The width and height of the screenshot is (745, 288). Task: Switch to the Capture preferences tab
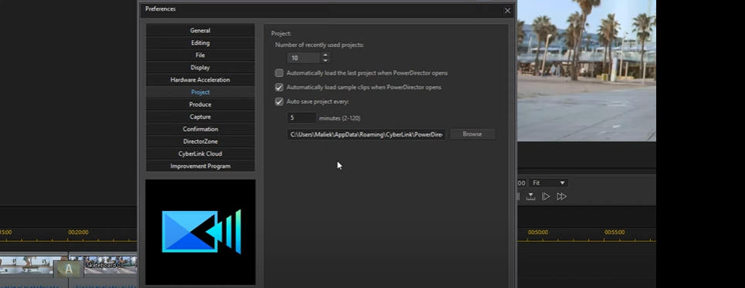200,116
